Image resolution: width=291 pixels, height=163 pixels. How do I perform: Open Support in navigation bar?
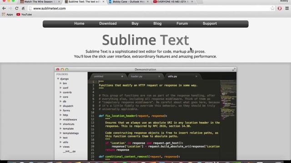(x=210, y=24)
